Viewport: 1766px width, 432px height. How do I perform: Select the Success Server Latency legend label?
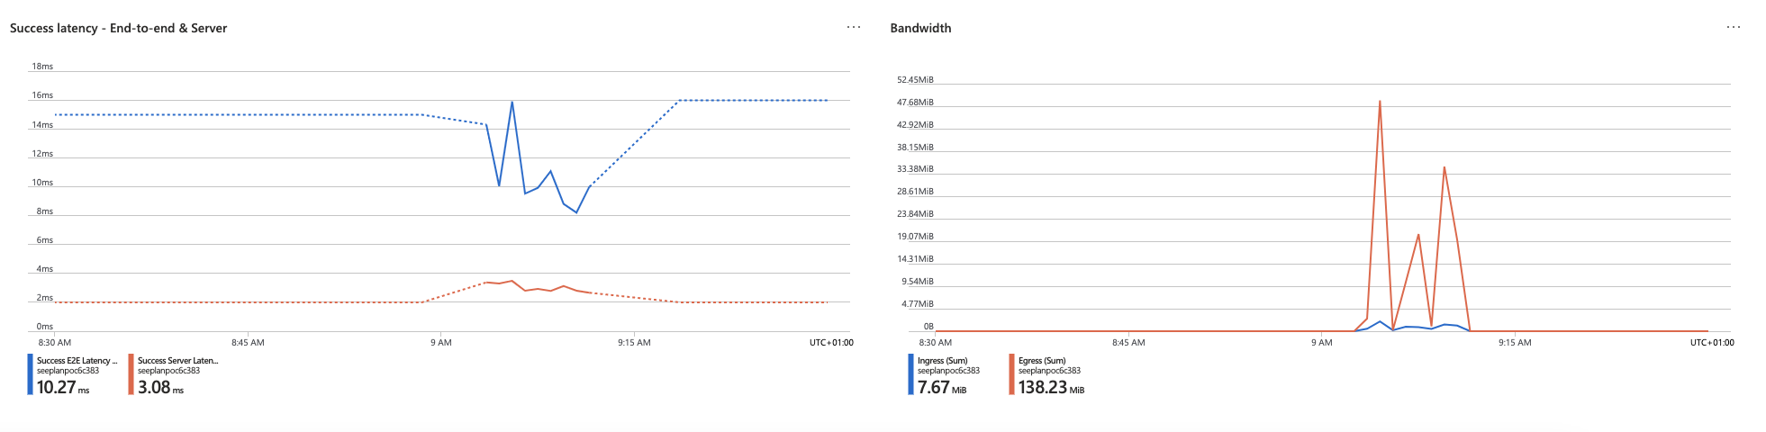point(177,361)
